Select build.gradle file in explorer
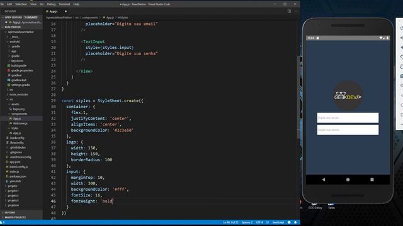The width and height of the screenshot is (403, 226). [x=18, y=65]
